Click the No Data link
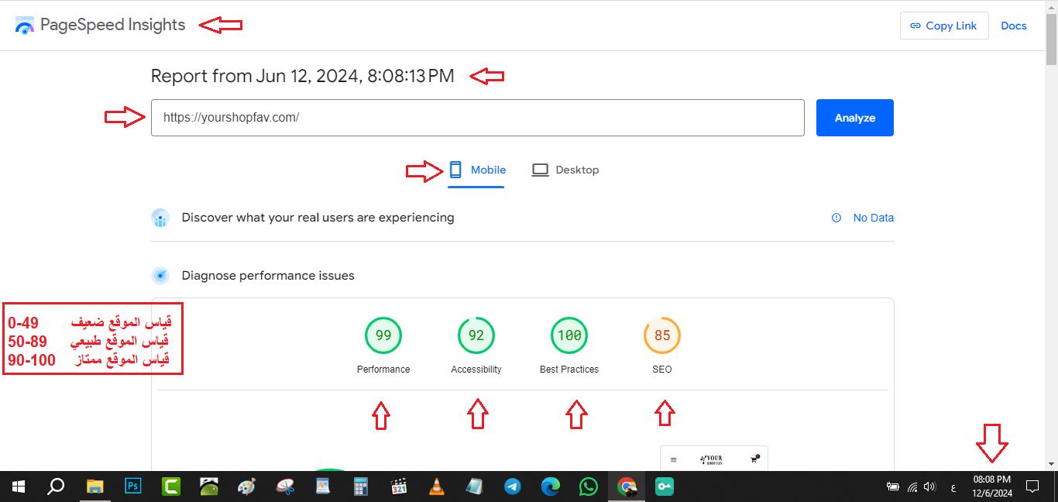 click(873, 218)
